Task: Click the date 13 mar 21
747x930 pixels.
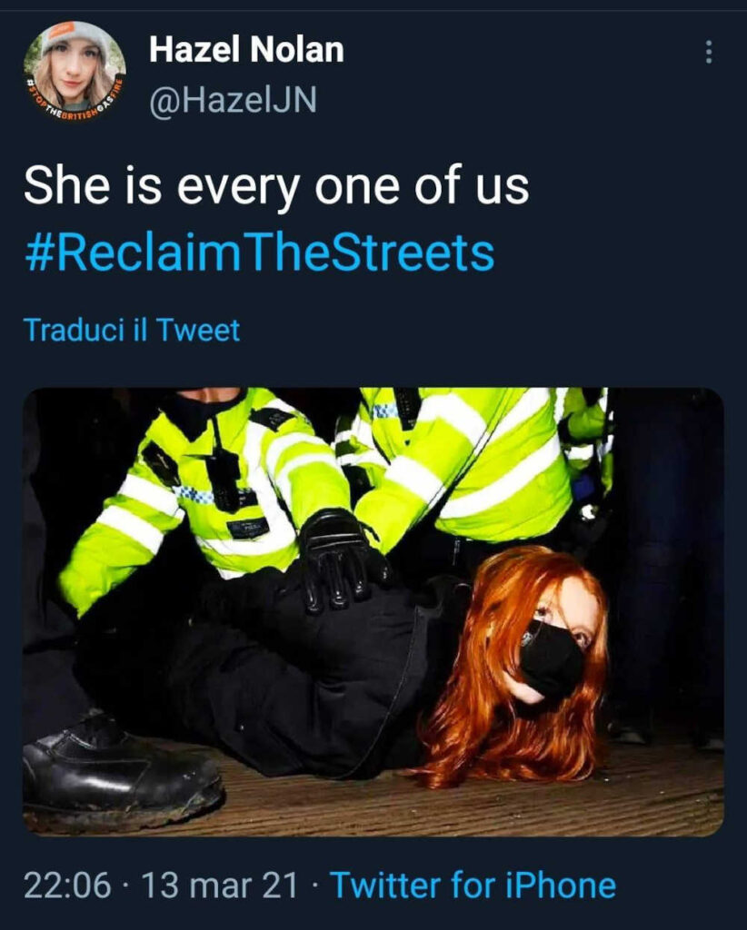Action: coord(220,885)
